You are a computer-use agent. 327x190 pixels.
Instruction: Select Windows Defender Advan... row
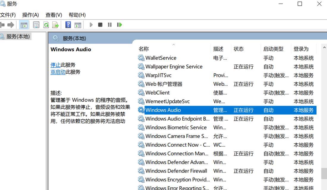177,162
